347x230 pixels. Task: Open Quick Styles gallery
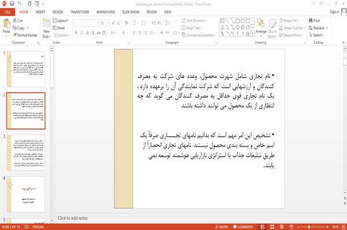click(272, 29)
